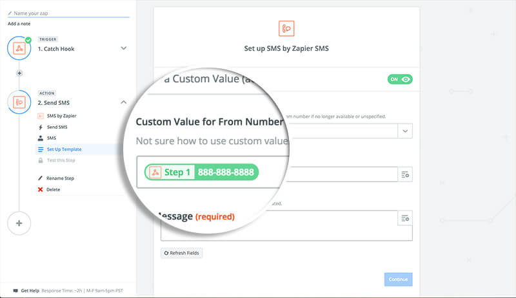516x298 pixels.
Task: Open field insert icon for Message
Action: pyautogui.click(x=405, y=218)
